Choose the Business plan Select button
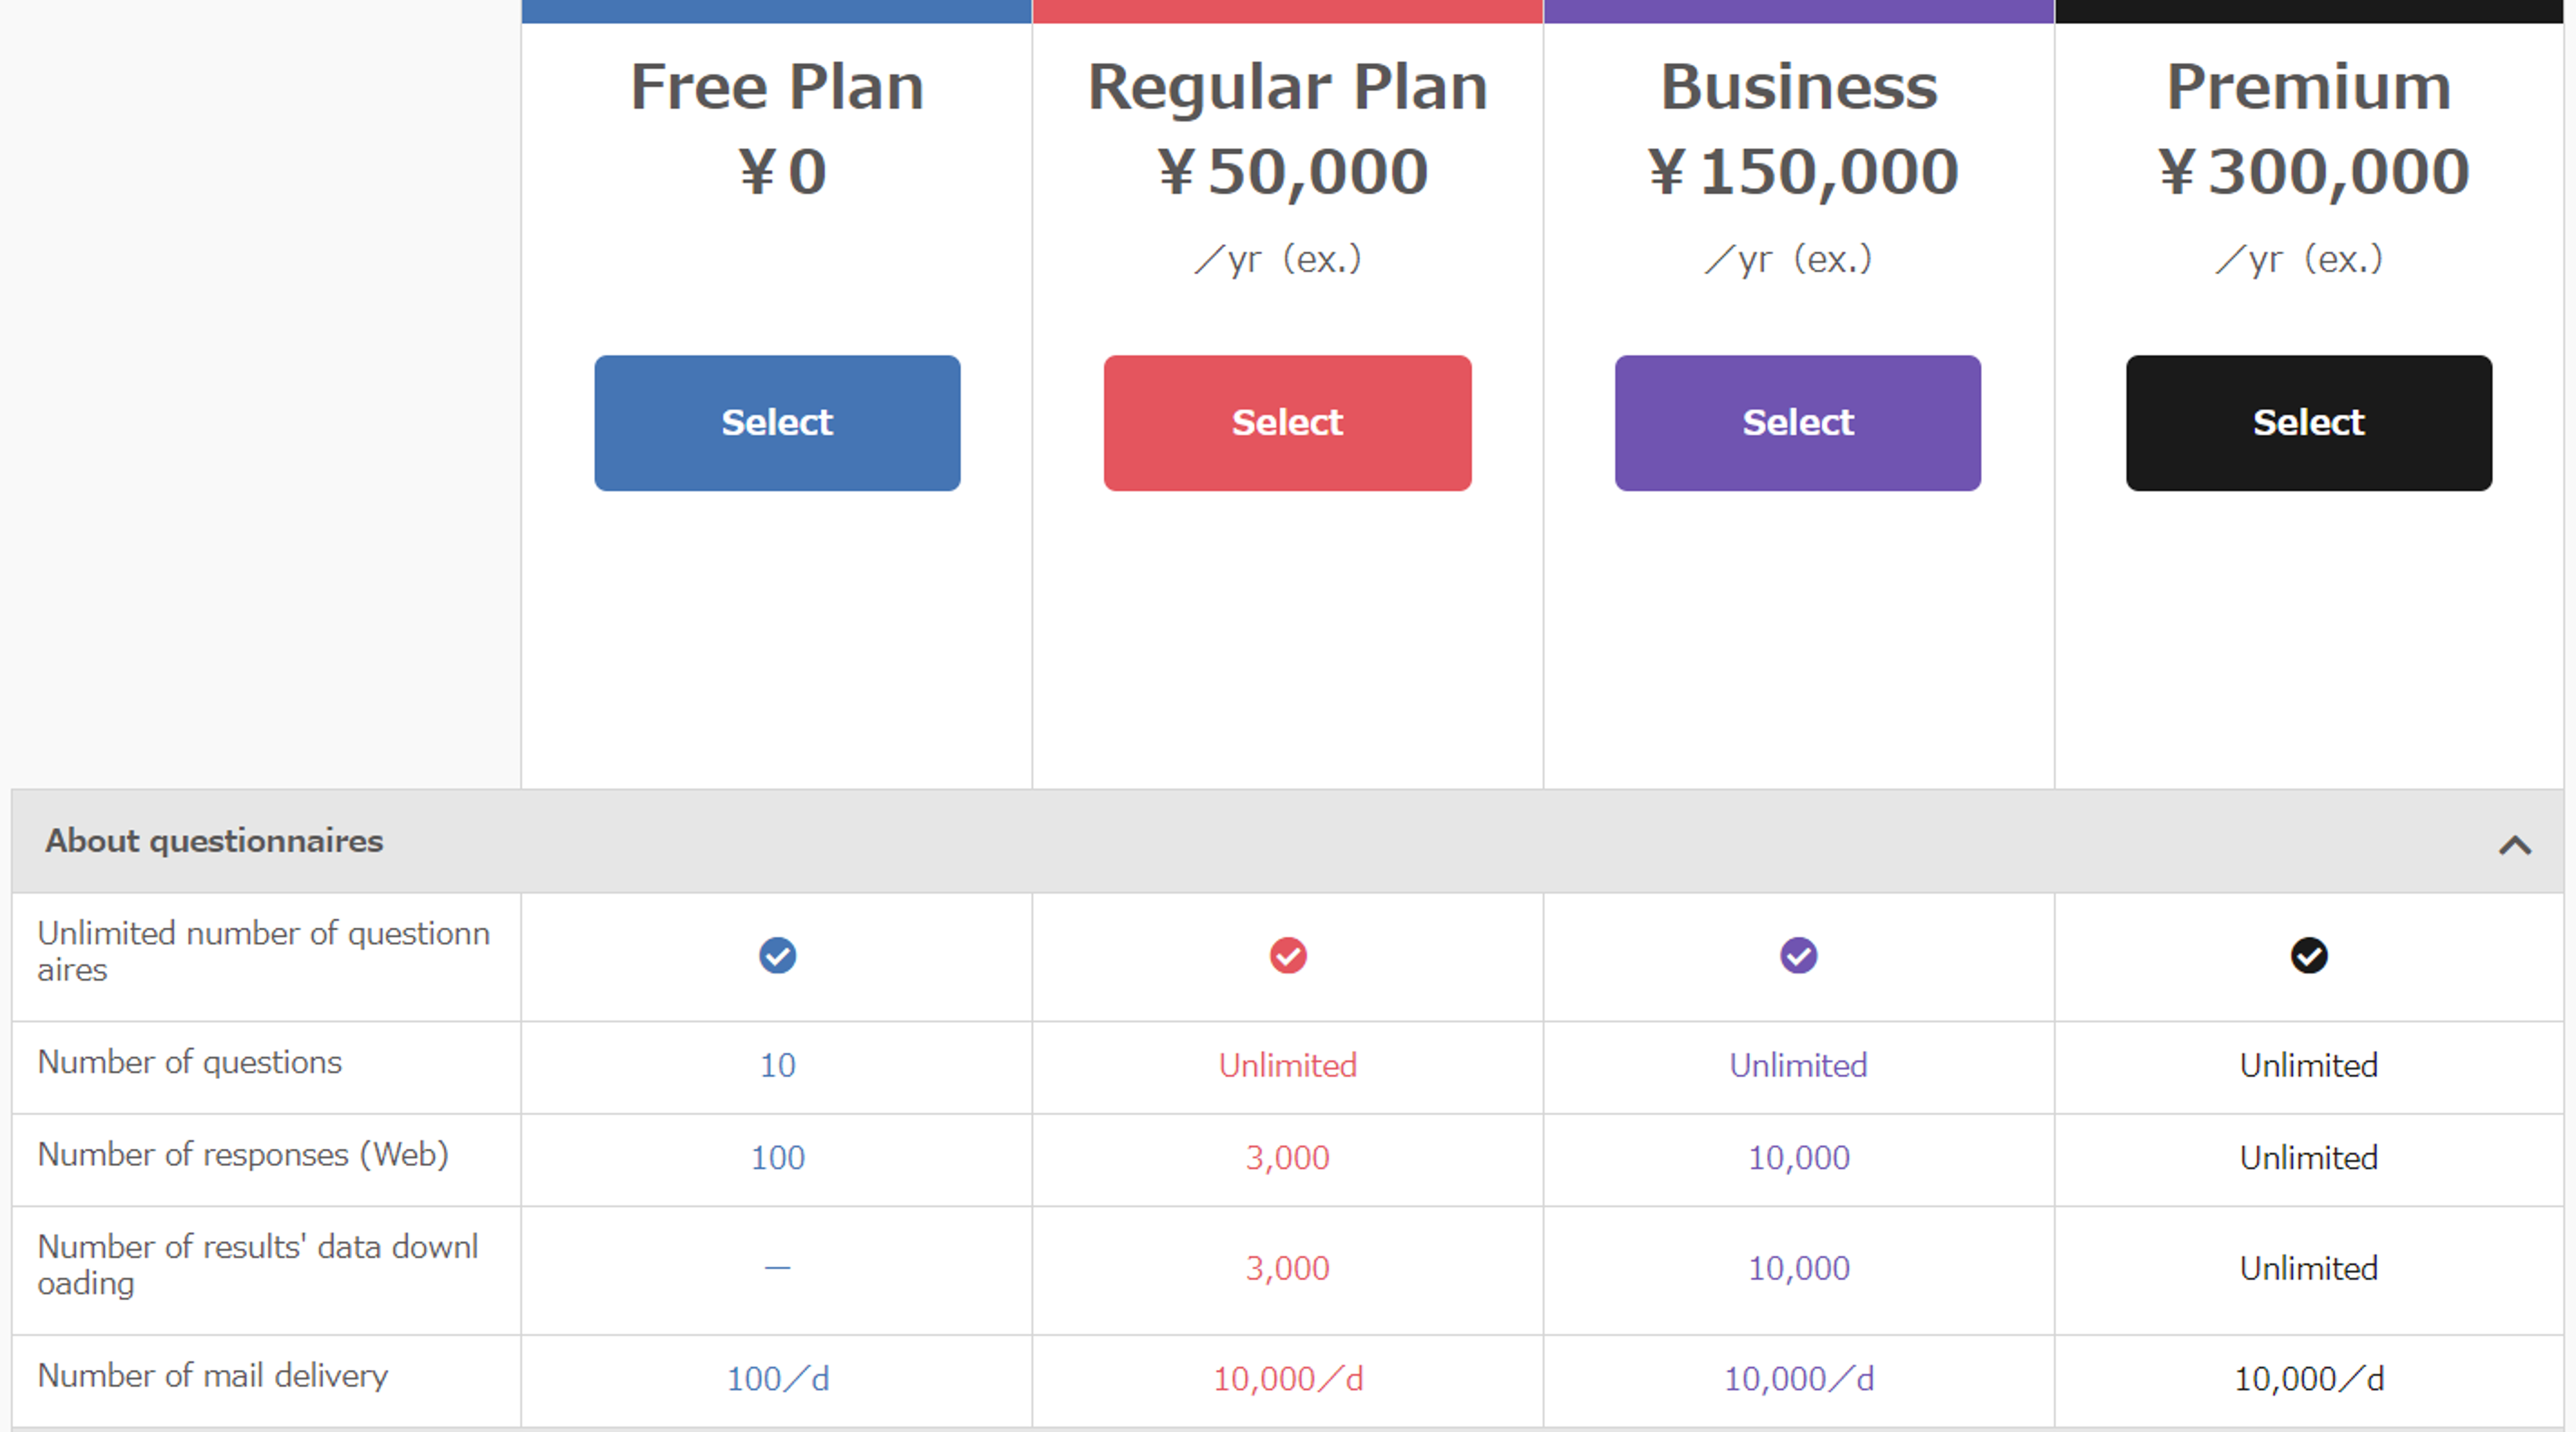This screenshot has height=1432, width=2576. click(x=1798, y=423)
